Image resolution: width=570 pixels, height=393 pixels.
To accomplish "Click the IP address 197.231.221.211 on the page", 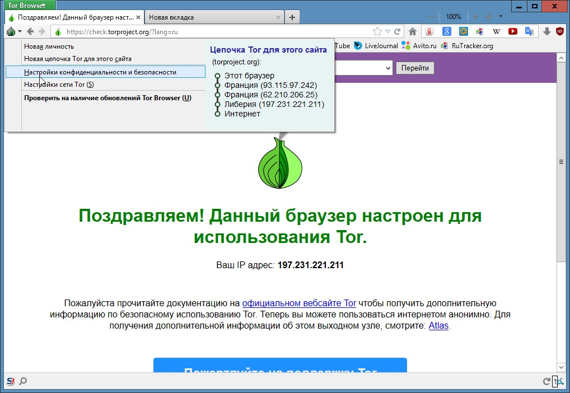I will [310, 265].
